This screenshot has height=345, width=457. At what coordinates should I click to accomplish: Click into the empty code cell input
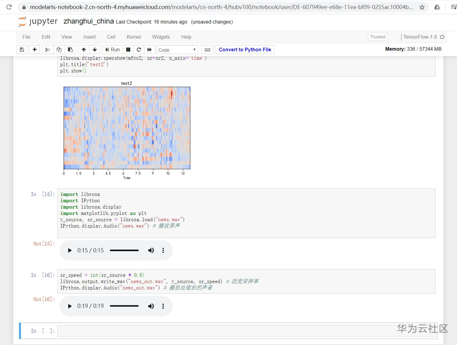pos(246,331)
